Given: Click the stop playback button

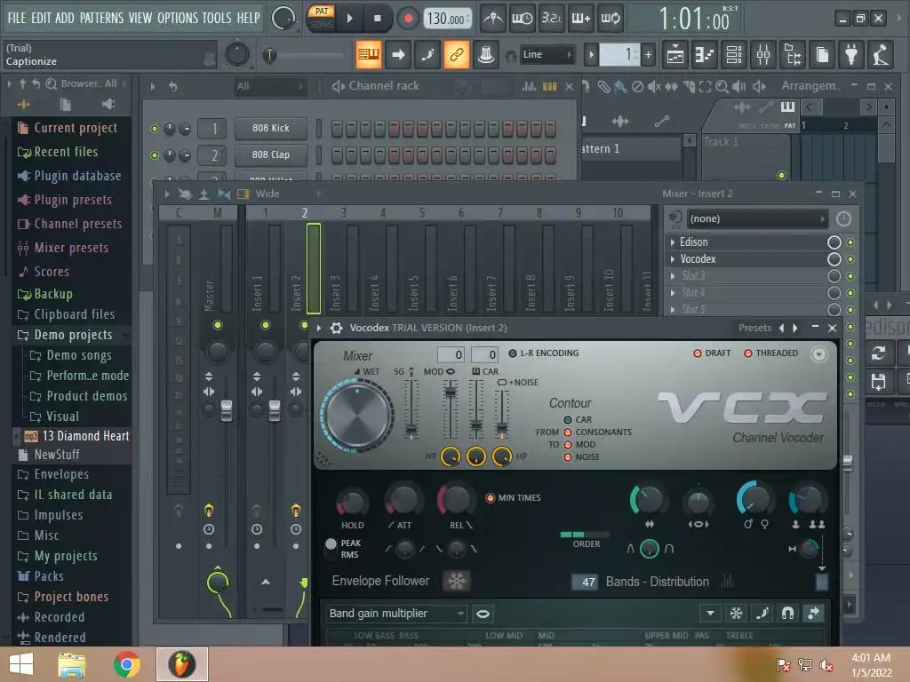Looking at the screenshot, I should [x=377, y=19].
